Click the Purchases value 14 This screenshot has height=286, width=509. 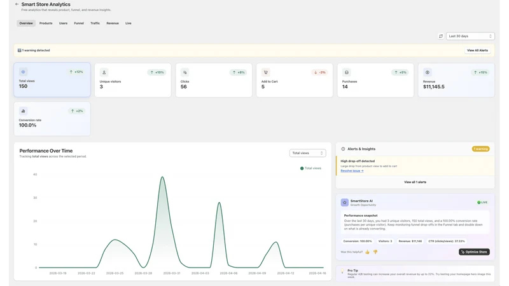coord(345,87)
